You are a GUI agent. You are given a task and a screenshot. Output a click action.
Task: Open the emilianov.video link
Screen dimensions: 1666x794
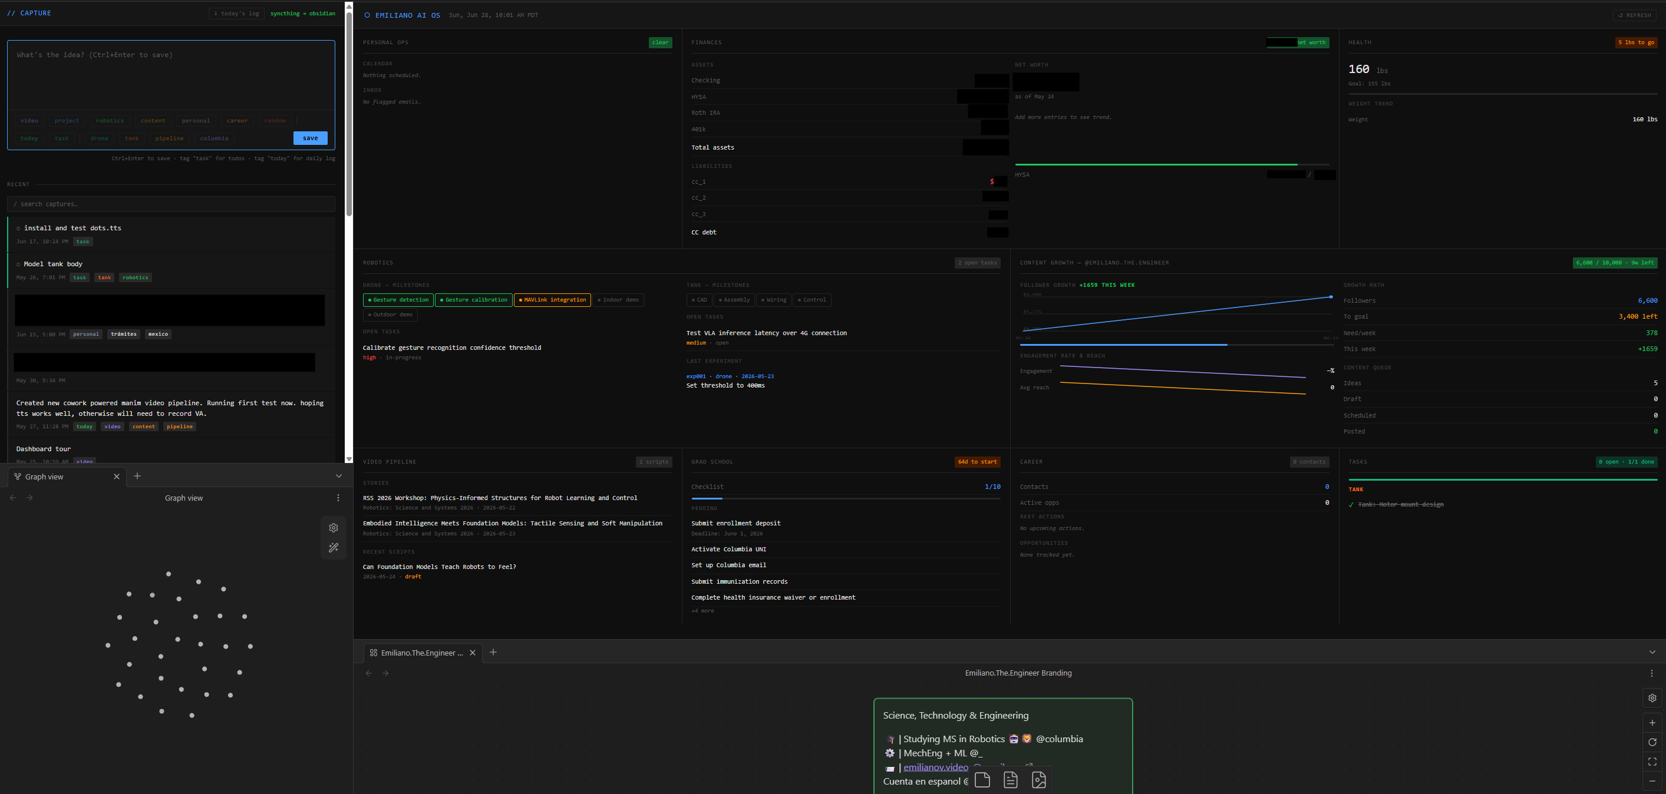[936, 767]
